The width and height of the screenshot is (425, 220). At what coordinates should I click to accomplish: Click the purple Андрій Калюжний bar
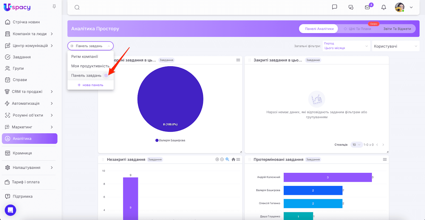(x=328, y=177)
